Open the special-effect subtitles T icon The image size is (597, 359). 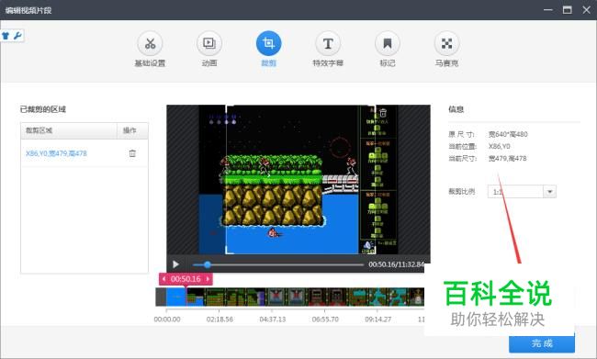[328, 43]
